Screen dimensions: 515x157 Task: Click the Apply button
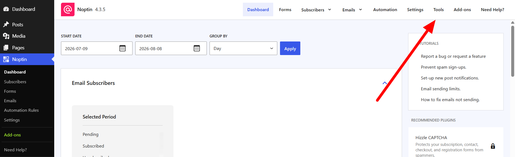pyautogui.click(x=290, y=48)
